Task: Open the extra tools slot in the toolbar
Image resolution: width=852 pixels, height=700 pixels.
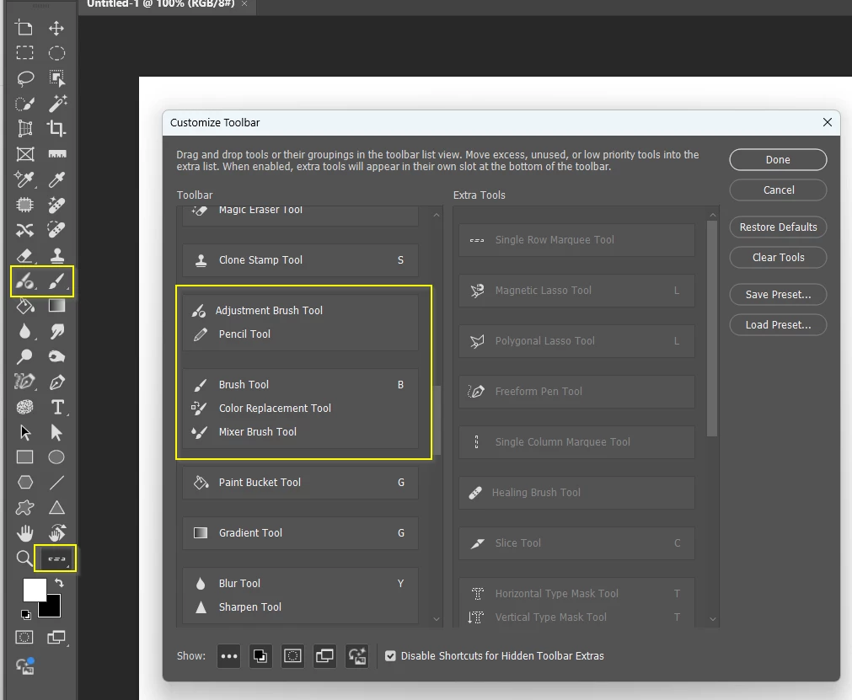Action: coord(56,558)
